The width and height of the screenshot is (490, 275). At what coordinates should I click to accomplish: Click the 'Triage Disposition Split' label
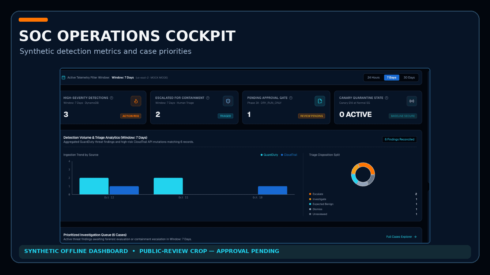[324, 155]
